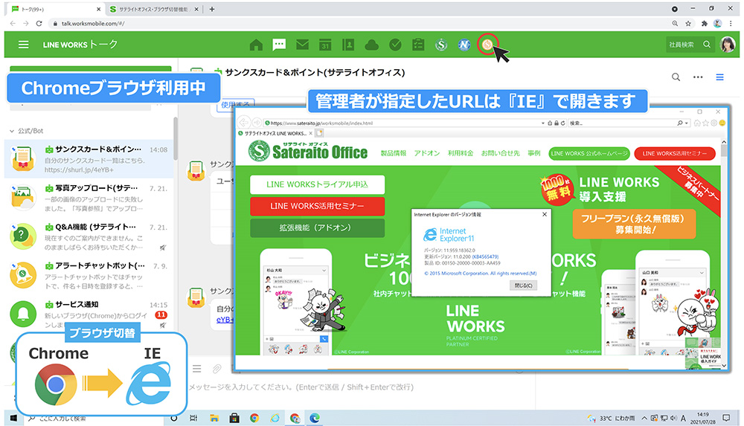Open 製品情報 menu on Sateraito site
This screenshot has width=744, height=426.
(x=394, y=153)
